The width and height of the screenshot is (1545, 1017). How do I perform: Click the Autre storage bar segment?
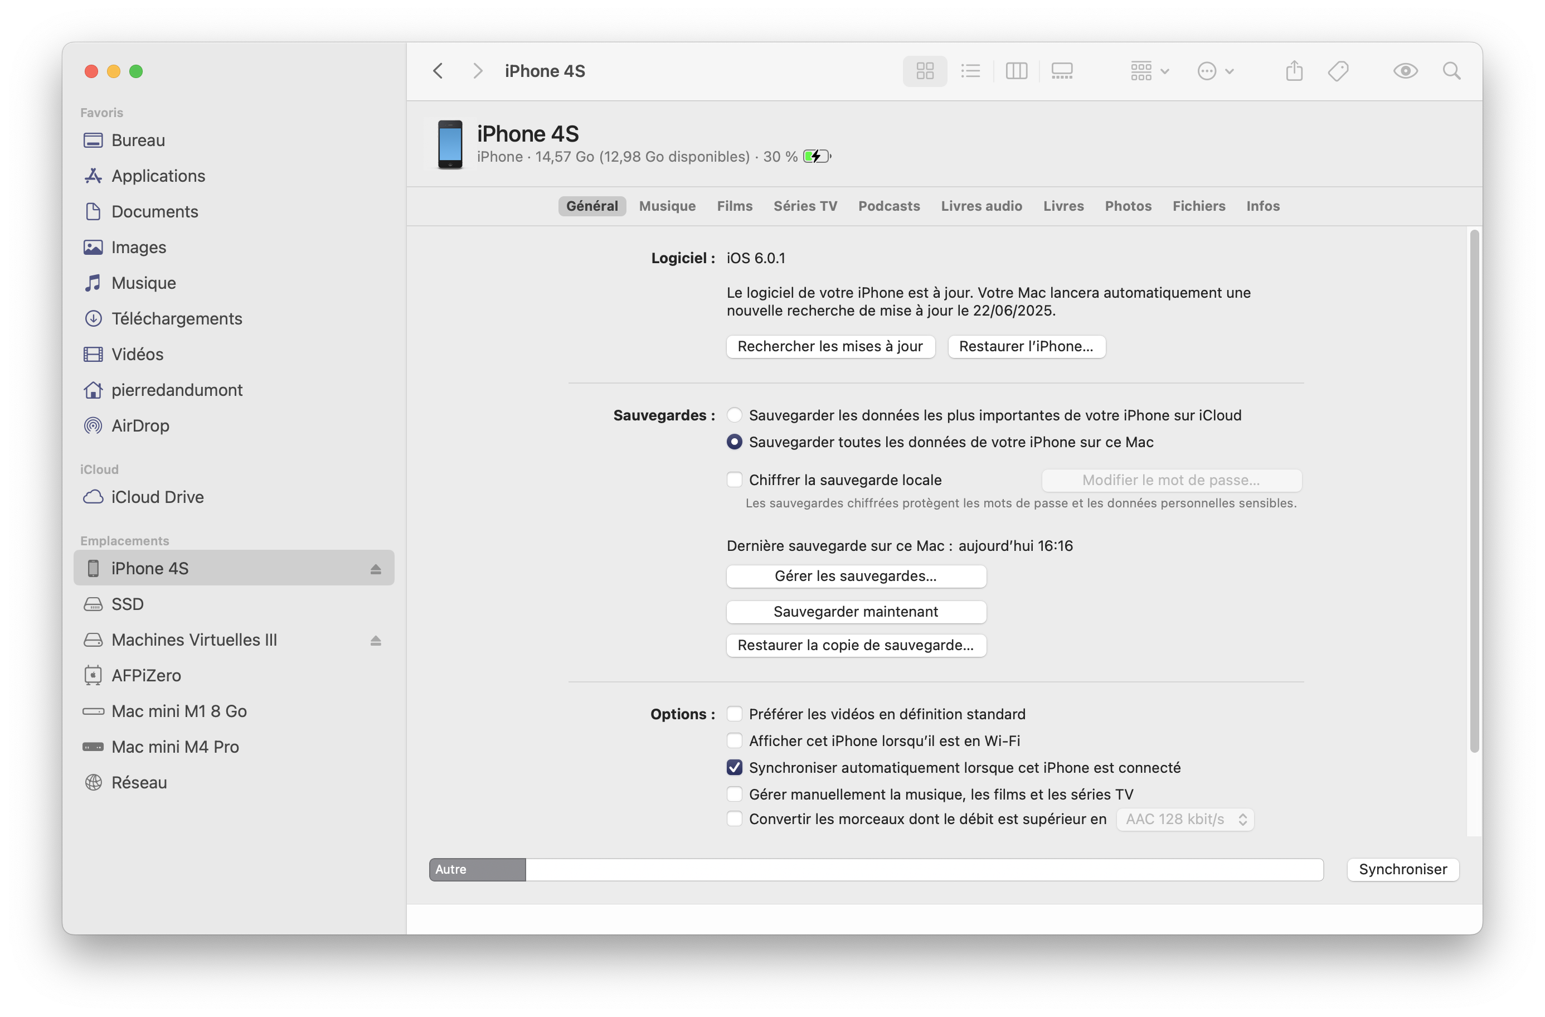[477, 870]
